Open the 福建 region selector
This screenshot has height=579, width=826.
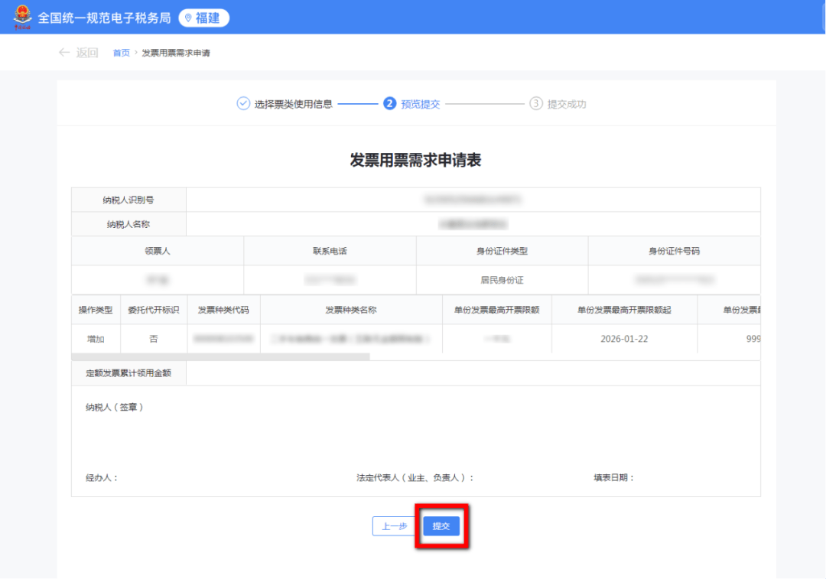[x=203, y=18]
